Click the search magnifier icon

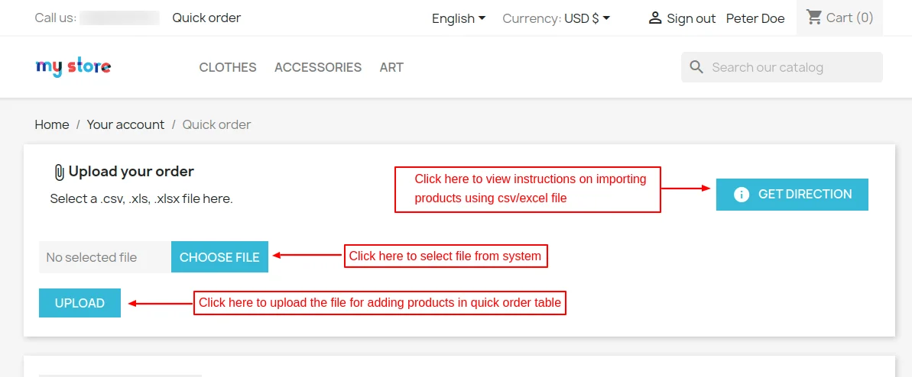[696, 67]
